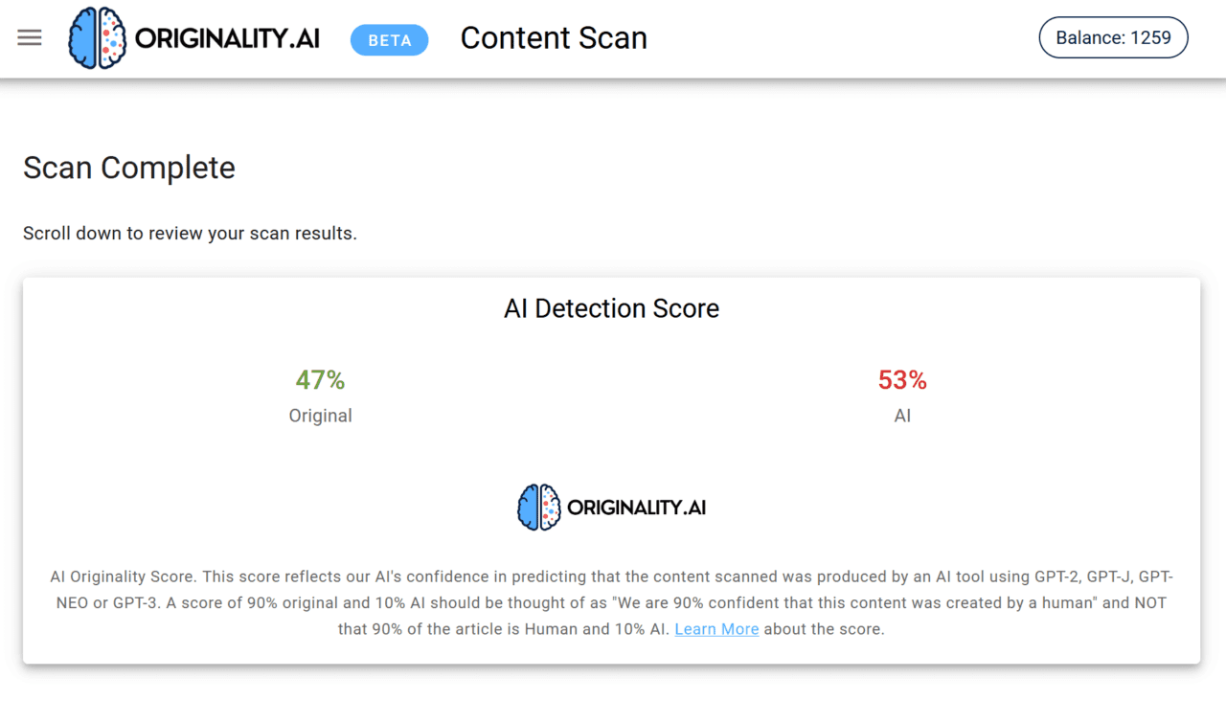The image size is (1226, 723).
Task: Select the green 47% score
Action: (x=320, y=380)
